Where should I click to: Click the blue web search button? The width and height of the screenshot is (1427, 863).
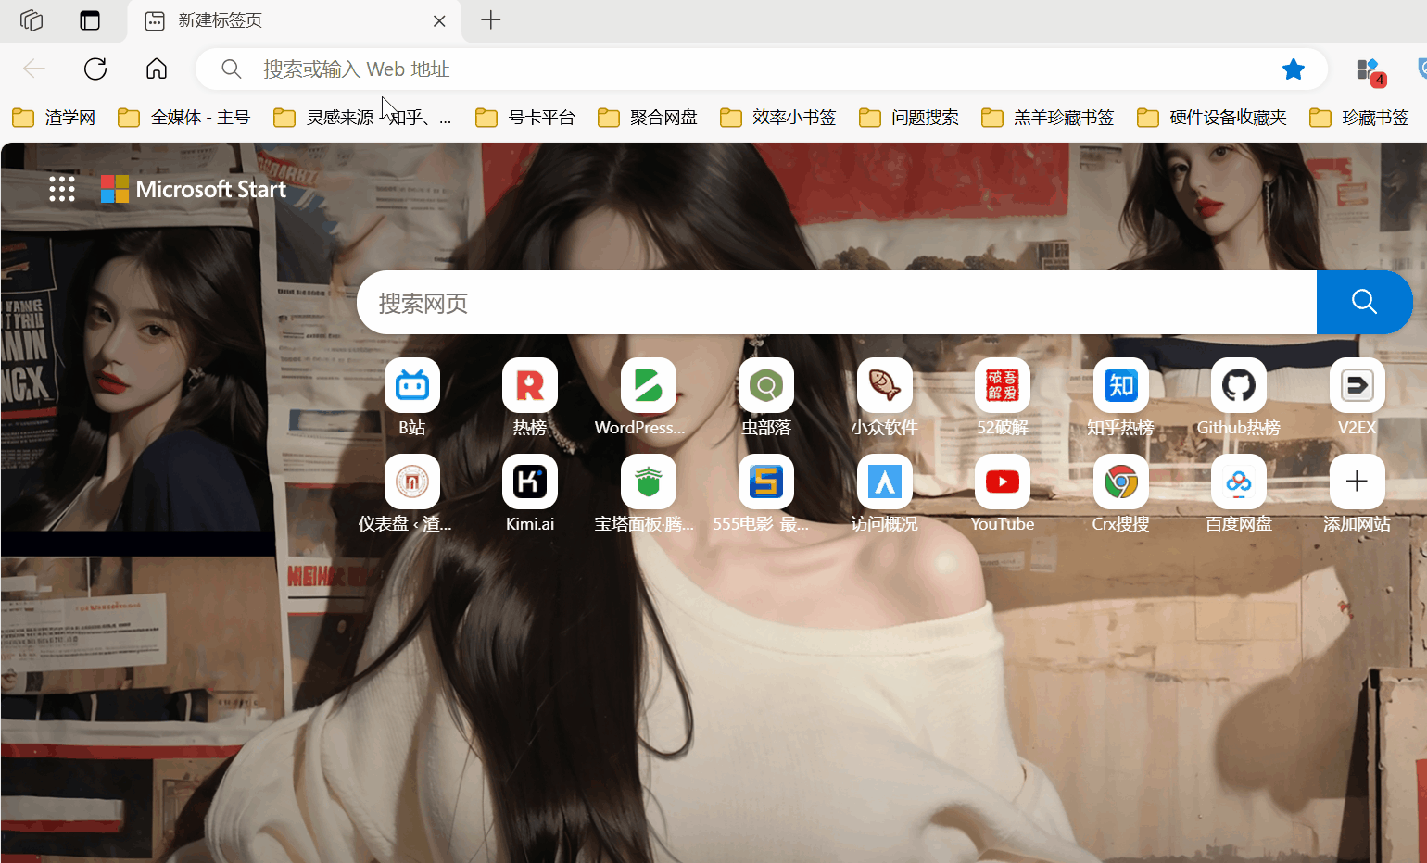coord(1364,302)
